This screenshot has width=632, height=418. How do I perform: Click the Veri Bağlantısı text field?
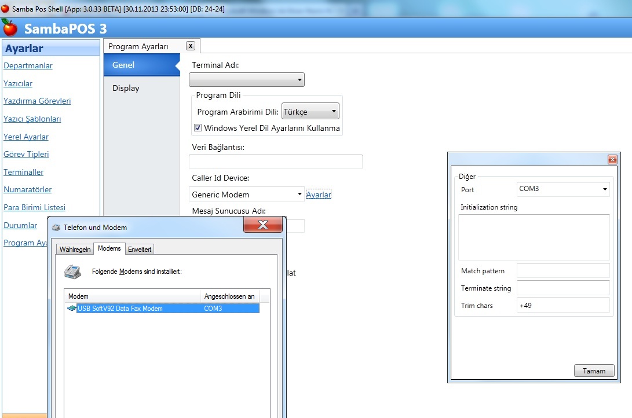click(276, 162)
